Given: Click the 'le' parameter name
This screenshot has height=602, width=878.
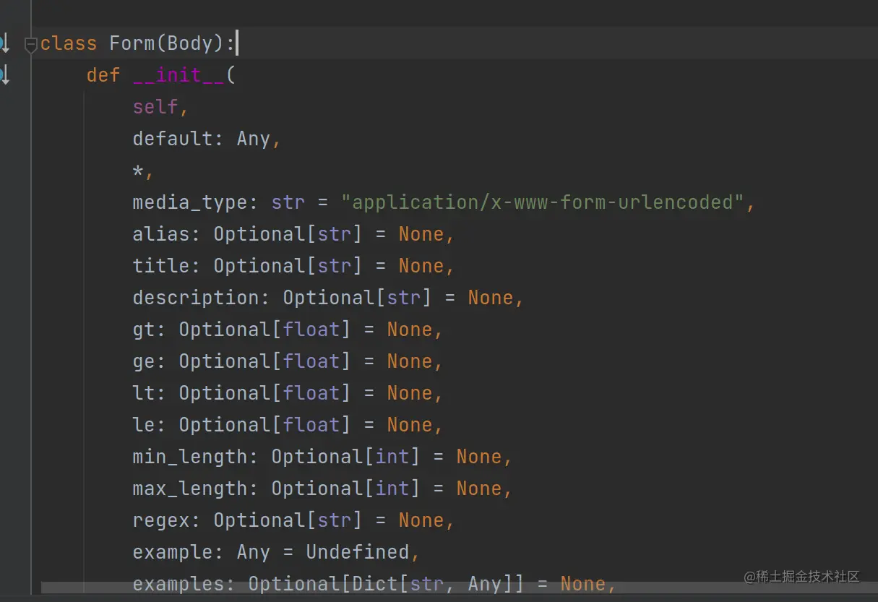Looking at the screenshot, I should (x=144, y=425).
